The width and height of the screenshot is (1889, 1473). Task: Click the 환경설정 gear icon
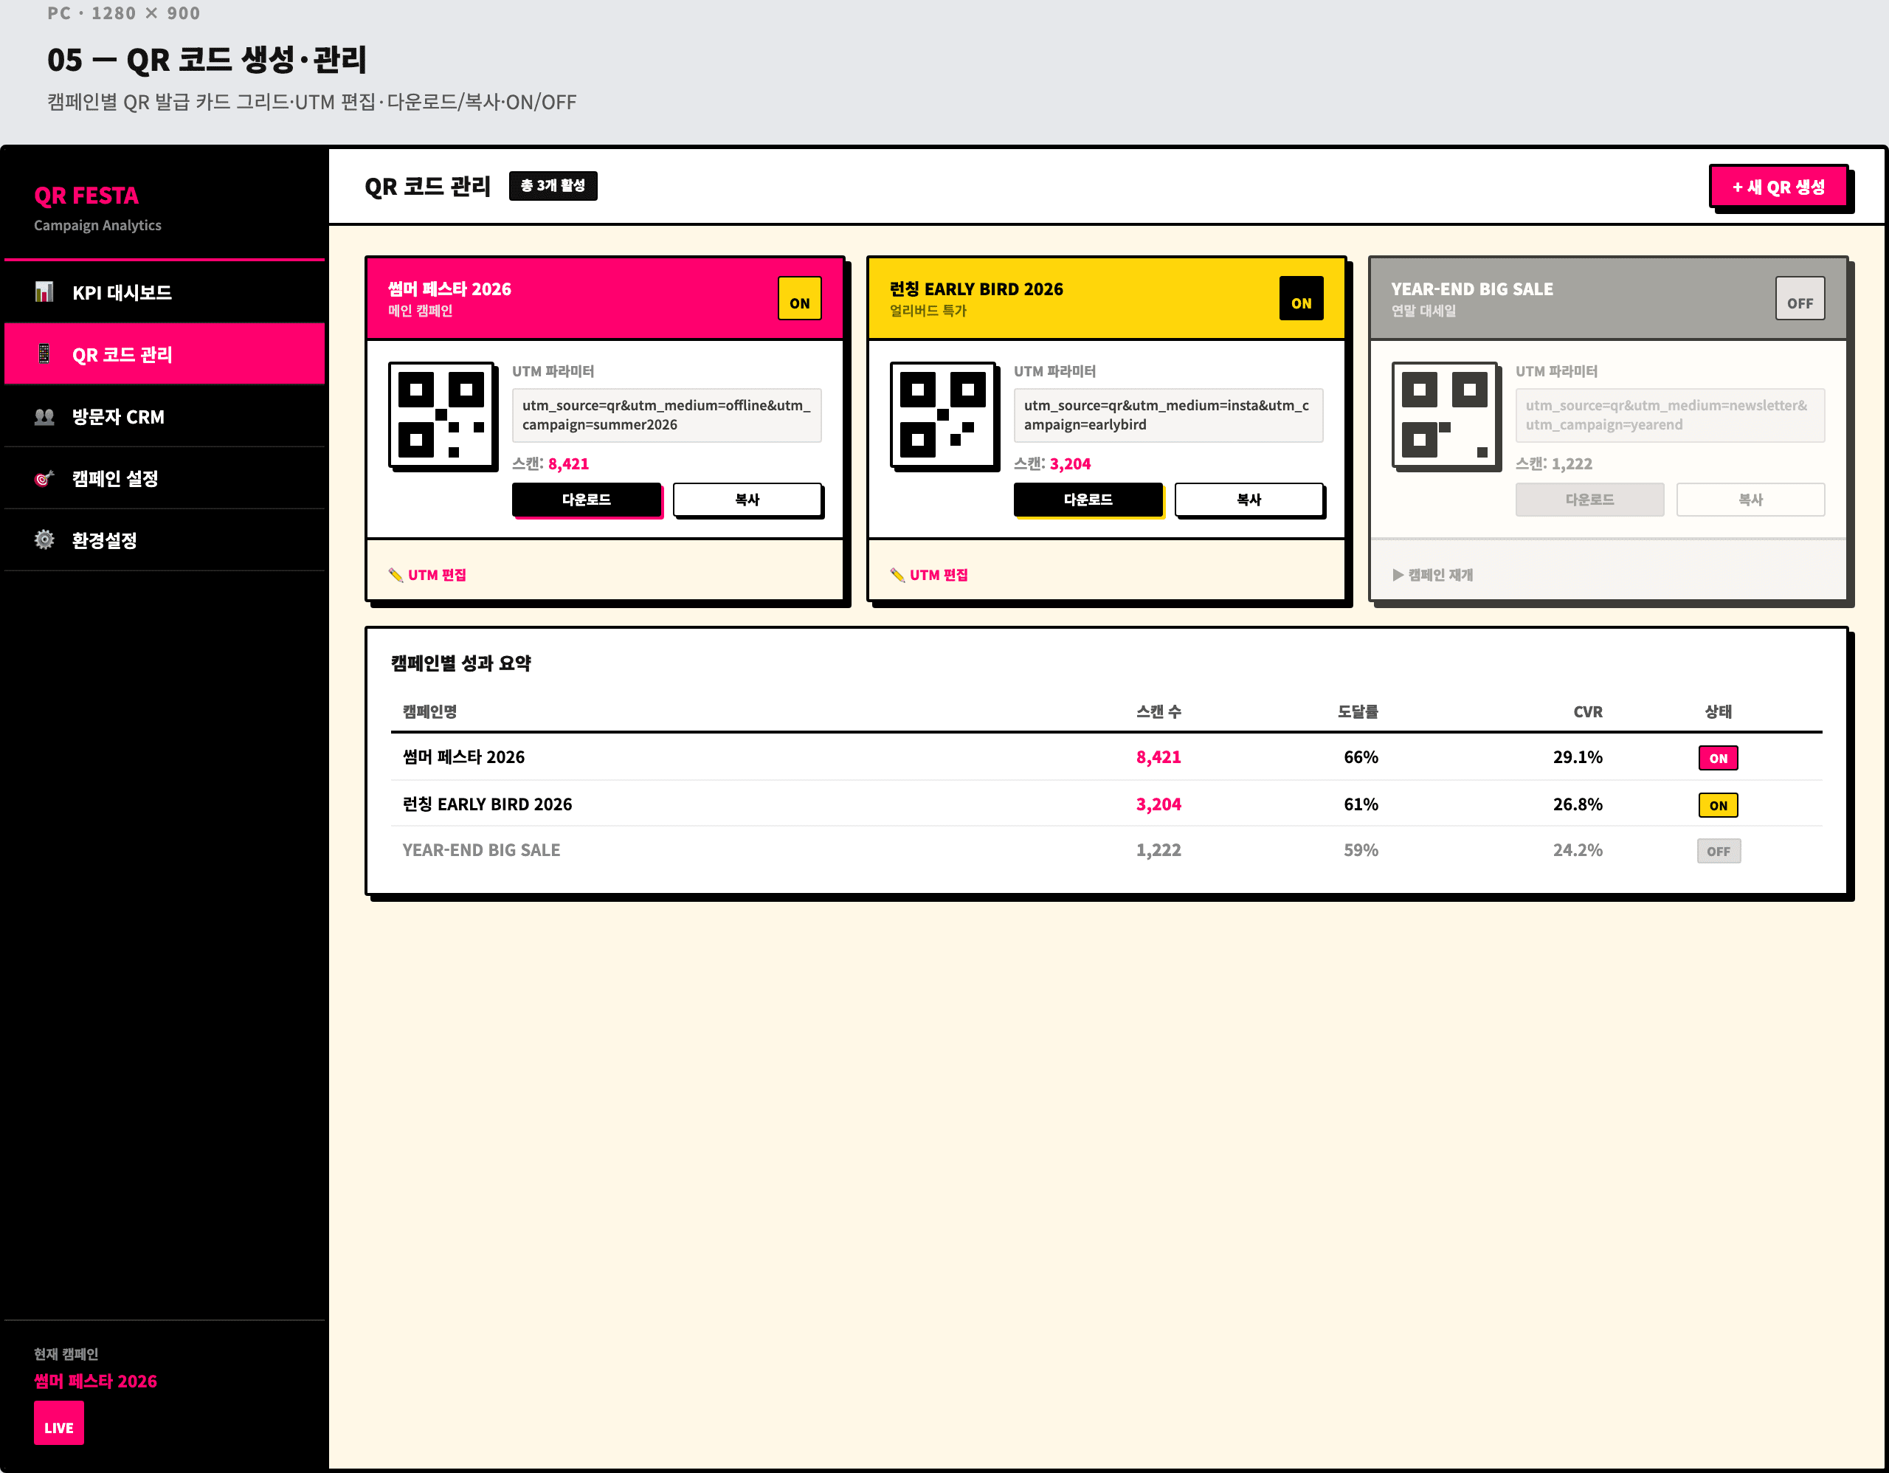pyautogui.click(x=44, y=539)
